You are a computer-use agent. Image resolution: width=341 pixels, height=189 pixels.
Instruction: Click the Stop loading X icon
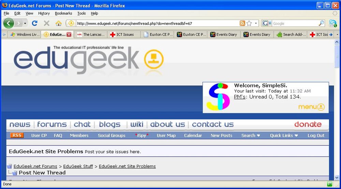pos(46,23)
